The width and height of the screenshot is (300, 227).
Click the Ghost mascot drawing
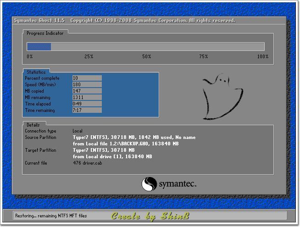(223, 97)
